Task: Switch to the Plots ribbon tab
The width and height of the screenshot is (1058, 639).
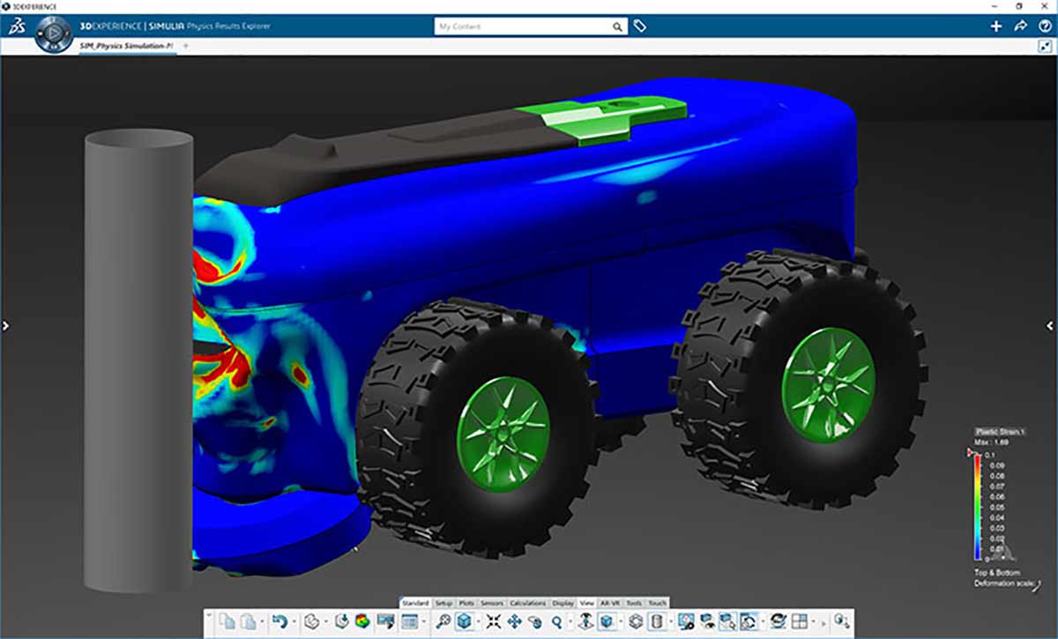Action: tap(468, 604)
